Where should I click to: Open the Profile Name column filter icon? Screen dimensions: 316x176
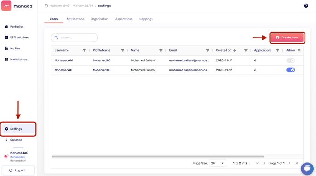click(x=123, y=50)
